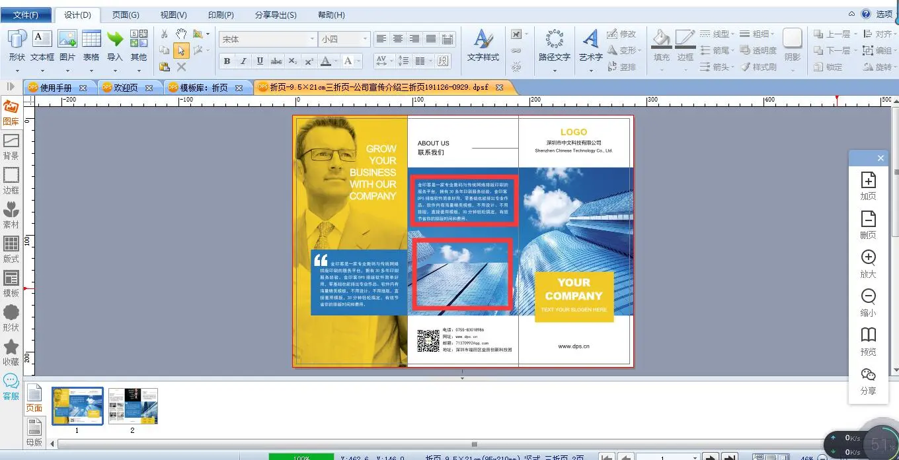This screenshot has width=899, height=460.
Task: Open 预览 preview from right panel
Action: (x=868, y=342)
